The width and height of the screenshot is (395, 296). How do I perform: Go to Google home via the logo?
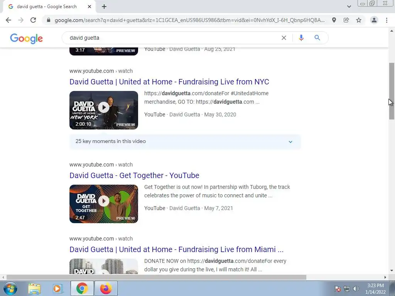coord(27,38)
